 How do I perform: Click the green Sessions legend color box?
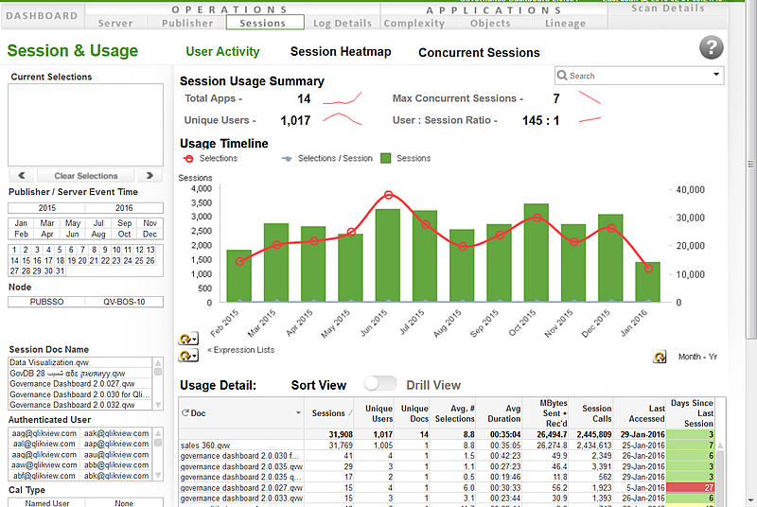pos(387,159)
